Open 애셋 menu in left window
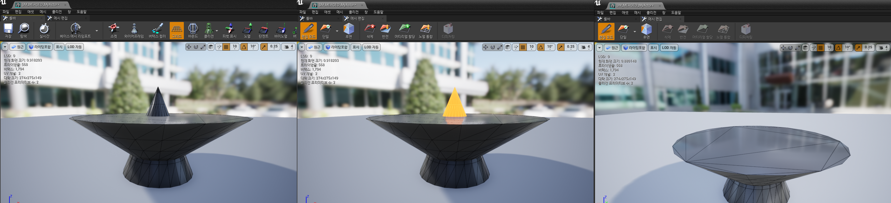The image size is (891, 203). click(31, 12)
